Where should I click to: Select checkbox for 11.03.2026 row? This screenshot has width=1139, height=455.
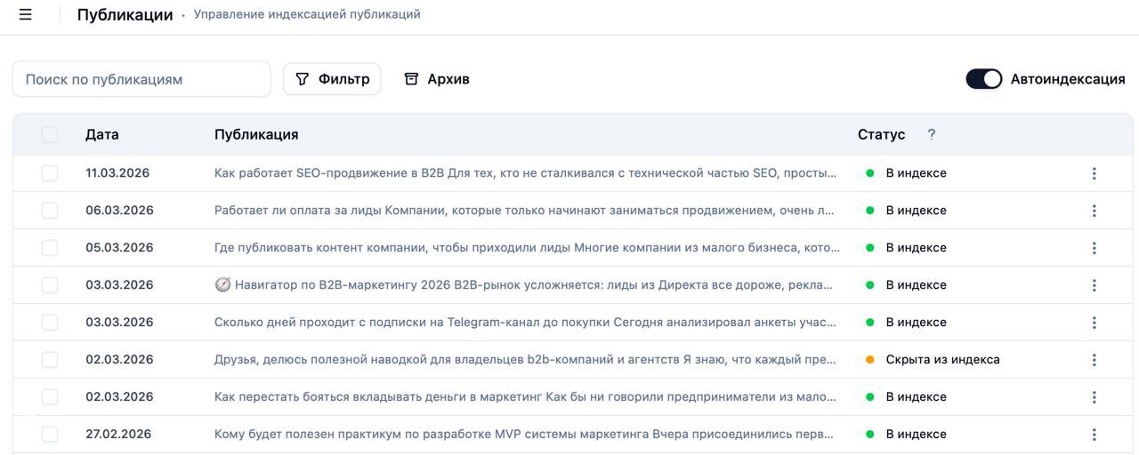[x=50, y=173]
